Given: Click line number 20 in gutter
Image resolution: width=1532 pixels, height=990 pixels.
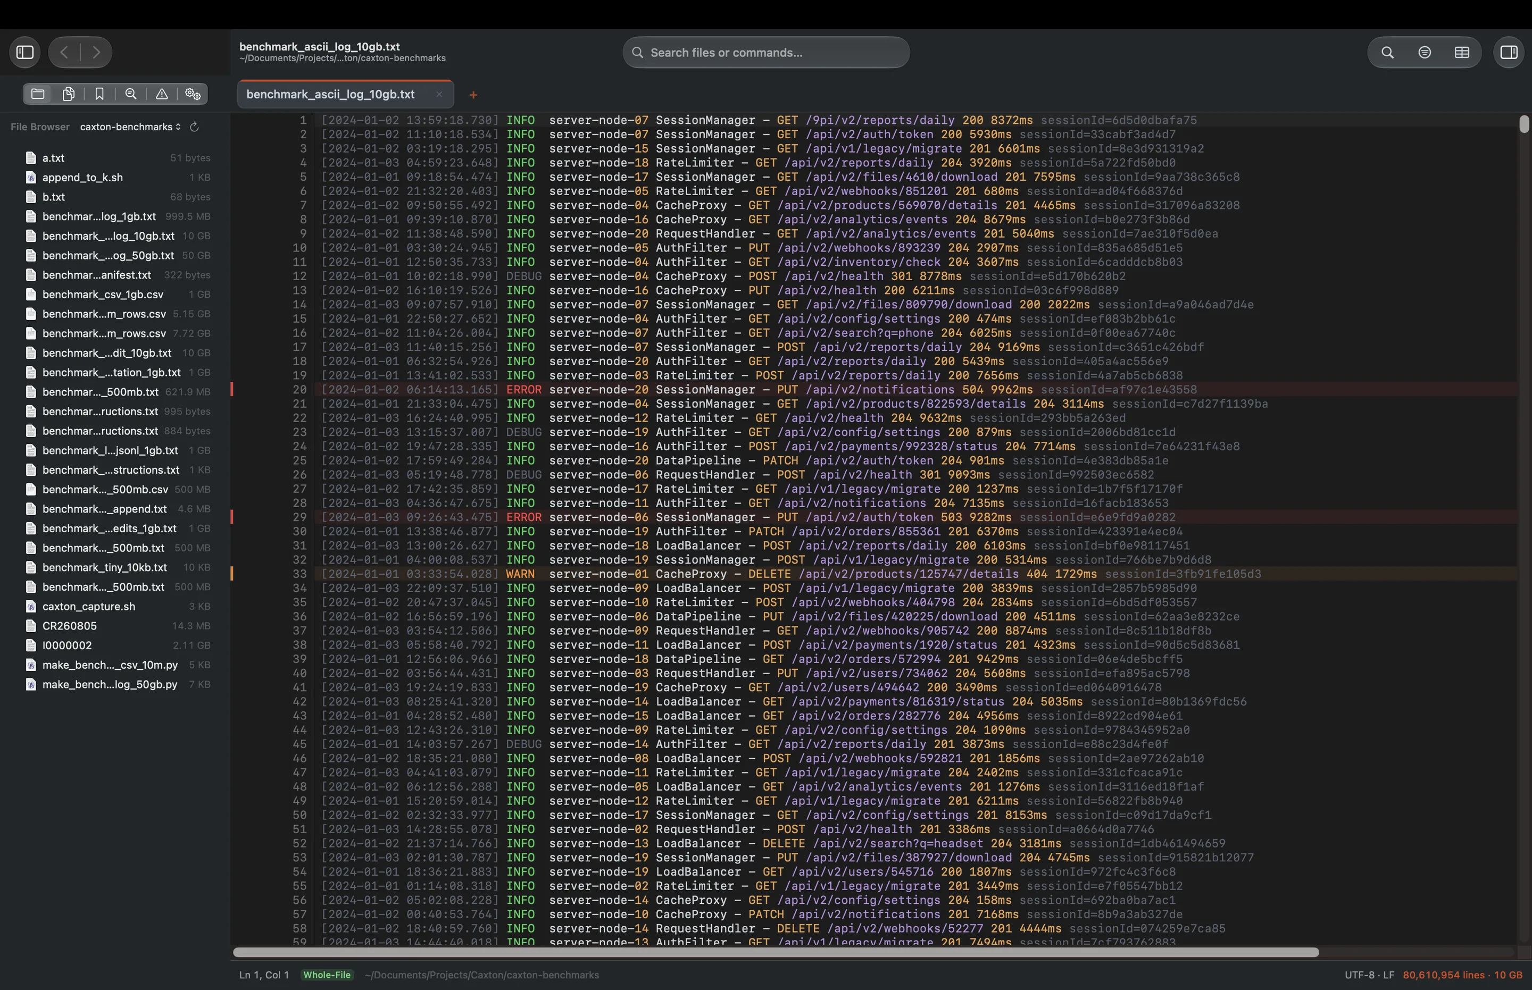Looking at the screenshot, I should (x=299, y=390).
